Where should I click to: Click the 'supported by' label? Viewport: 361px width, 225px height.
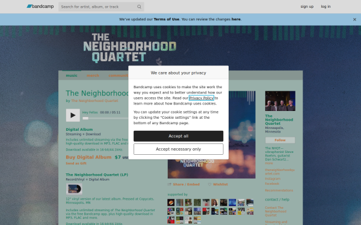point(177,194)
